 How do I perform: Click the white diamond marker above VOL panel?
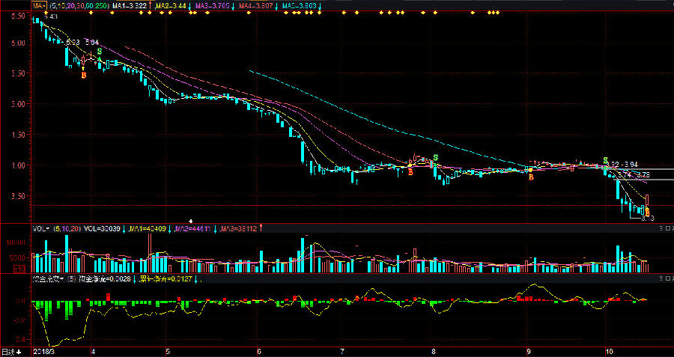coord(192,221)
